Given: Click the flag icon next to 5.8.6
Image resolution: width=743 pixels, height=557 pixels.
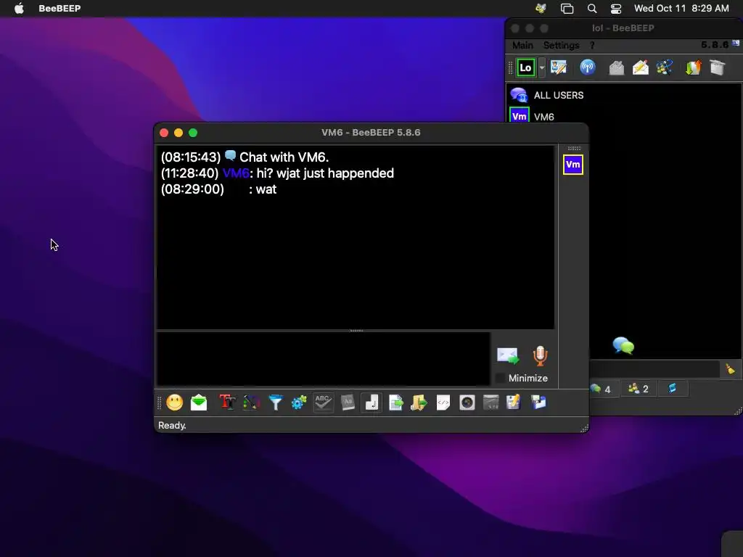Looking at the screenshot, I should tap(736, 43).
